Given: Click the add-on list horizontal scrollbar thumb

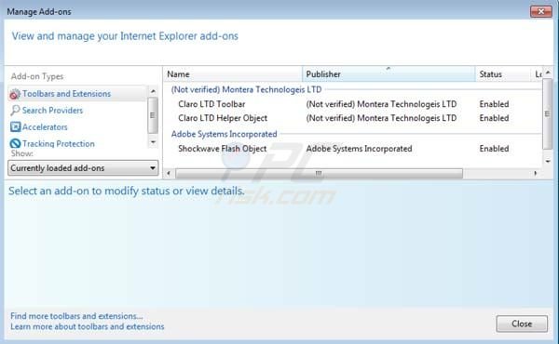Looking at the screenshot, I should pyautogui.click(x=319, y=173).
